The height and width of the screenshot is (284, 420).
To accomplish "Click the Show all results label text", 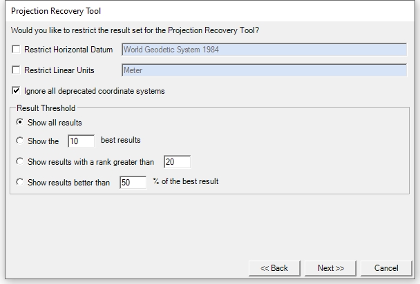I will pos(55,123).
